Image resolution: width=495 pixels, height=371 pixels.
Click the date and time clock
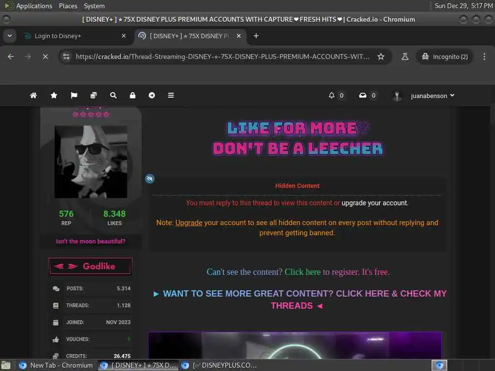464,6
